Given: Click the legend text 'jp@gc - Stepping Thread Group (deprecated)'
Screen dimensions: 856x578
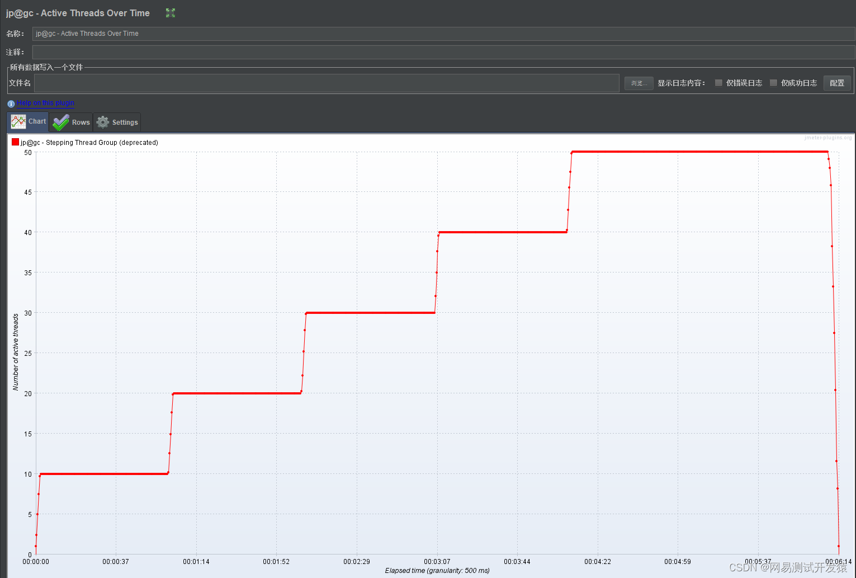Looking at the screenshot, I should 89,143.
